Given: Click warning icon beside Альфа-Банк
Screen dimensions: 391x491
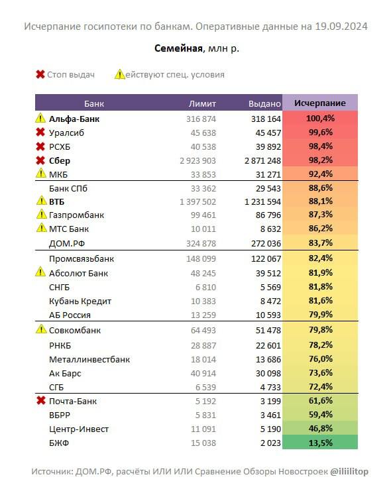Looking at the screenshot, I should pos(40,118).
